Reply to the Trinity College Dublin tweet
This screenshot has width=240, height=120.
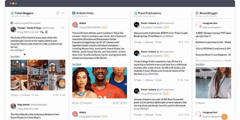click(138, 80)
